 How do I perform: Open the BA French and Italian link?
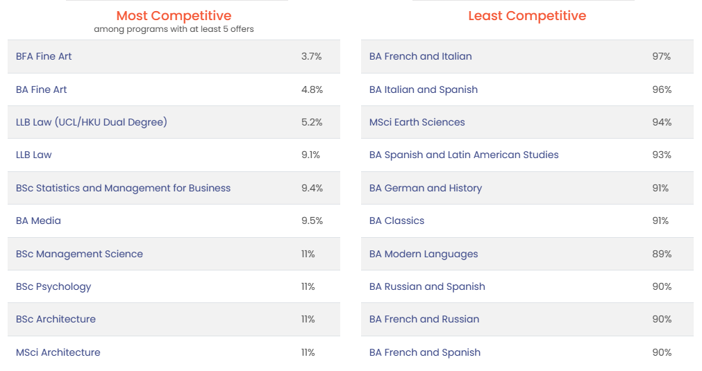[420, 56]
